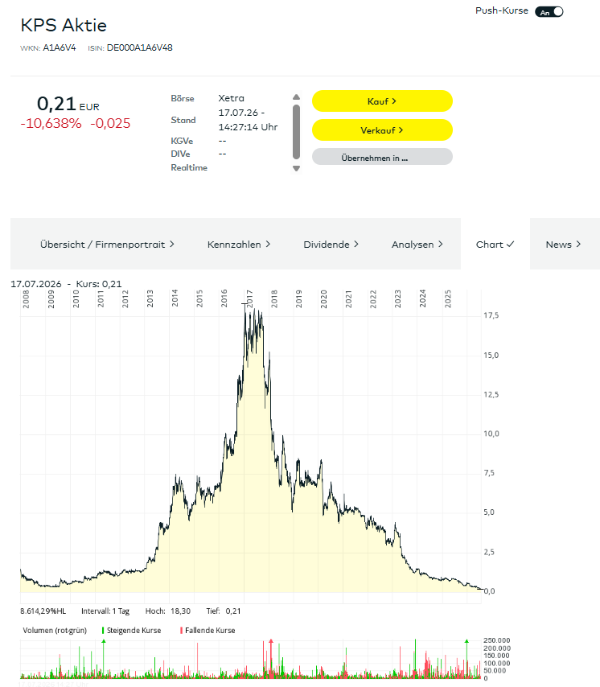Click the 2020 year label on the chart axis
This screenshot has height=687, width=600.
point(323,298)
